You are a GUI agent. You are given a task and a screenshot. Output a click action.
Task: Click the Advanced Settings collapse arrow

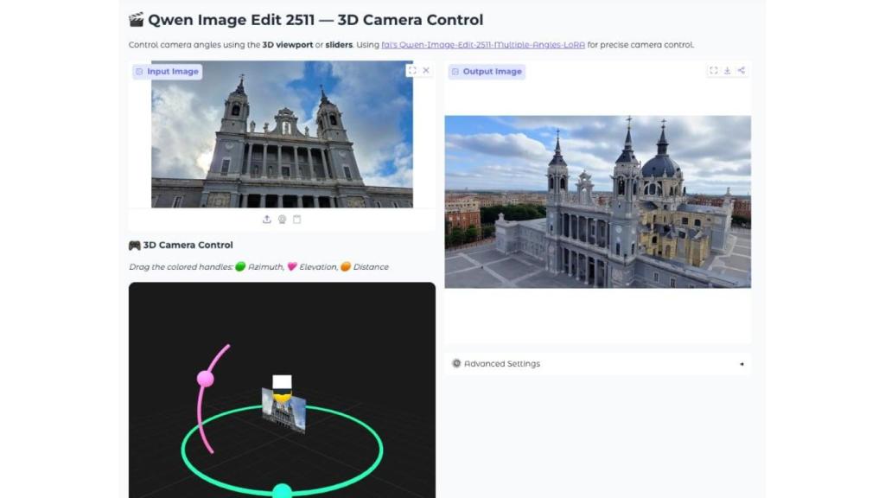(741, 364)
